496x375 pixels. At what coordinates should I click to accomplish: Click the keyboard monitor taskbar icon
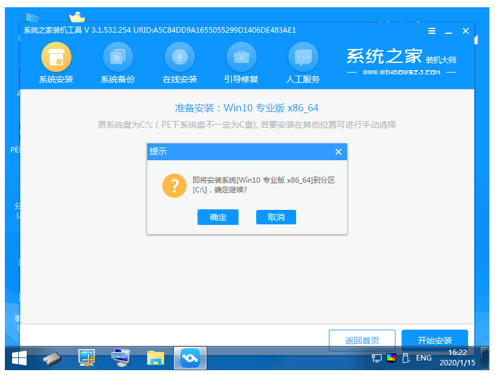click(122, 359)
